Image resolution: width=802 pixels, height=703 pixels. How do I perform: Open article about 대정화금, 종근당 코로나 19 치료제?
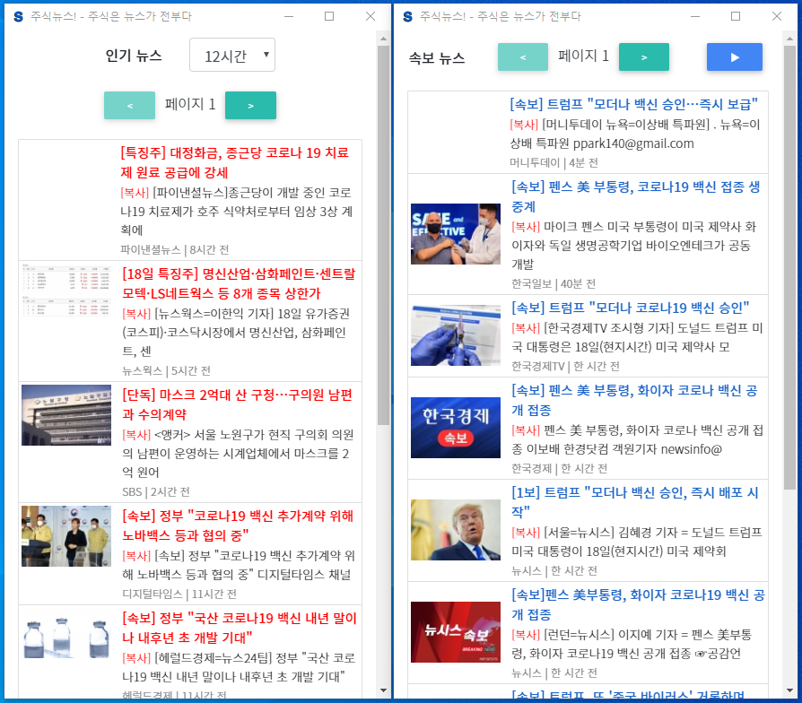coord(235,162)
